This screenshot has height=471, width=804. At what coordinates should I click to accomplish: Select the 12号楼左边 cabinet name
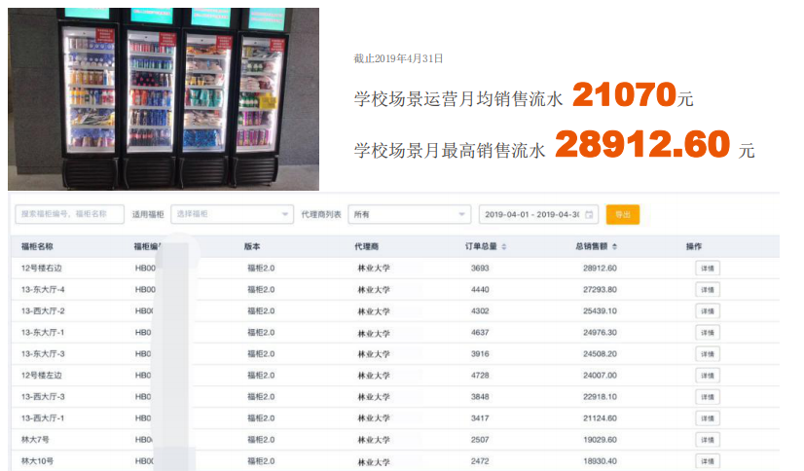(x=42, y=376)
